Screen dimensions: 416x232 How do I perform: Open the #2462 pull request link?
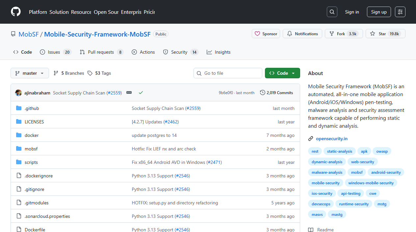[171, 122]
